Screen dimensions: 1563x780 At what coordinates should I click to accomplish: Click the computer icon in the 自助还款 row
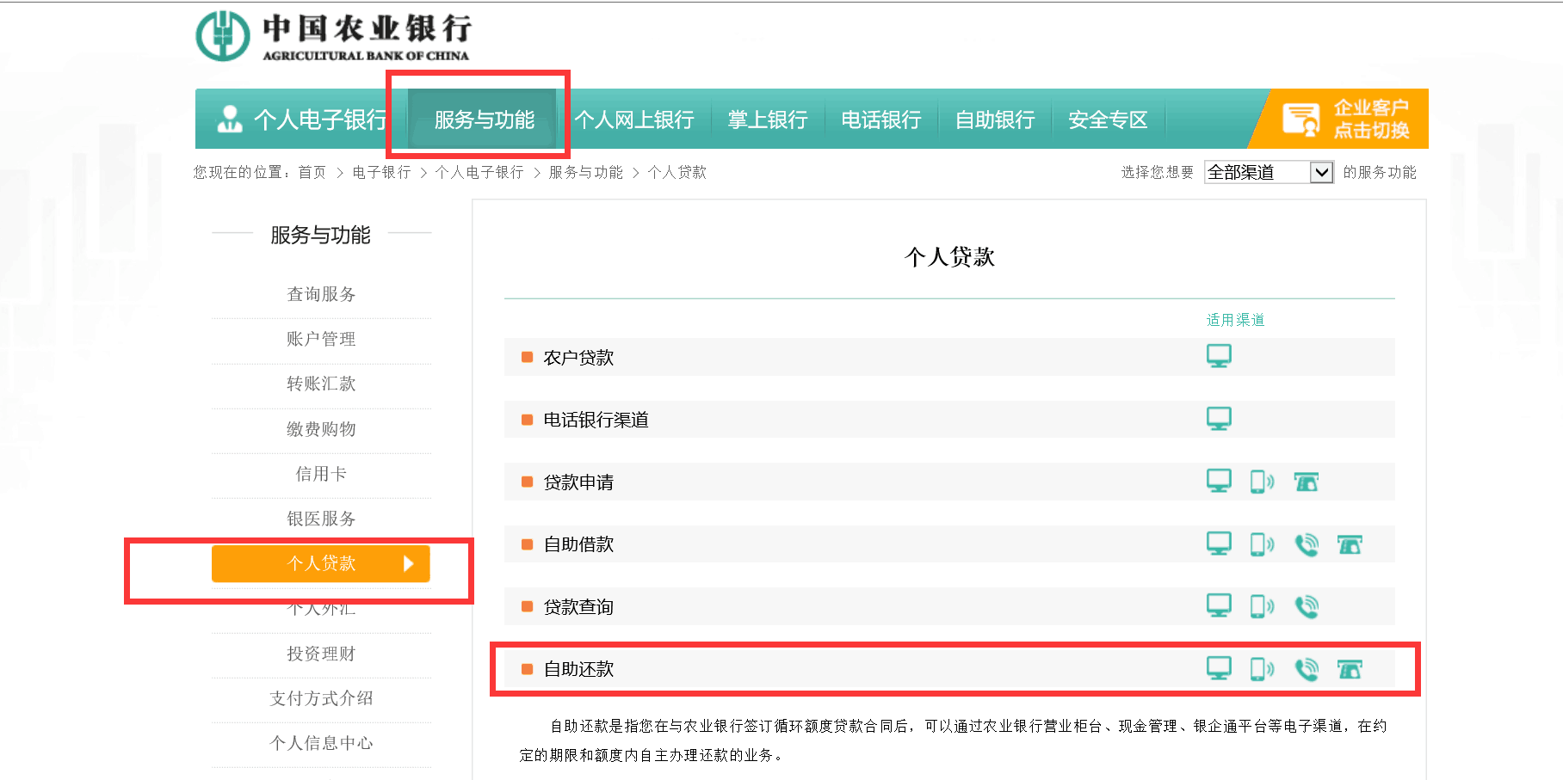click(1219, 668)
